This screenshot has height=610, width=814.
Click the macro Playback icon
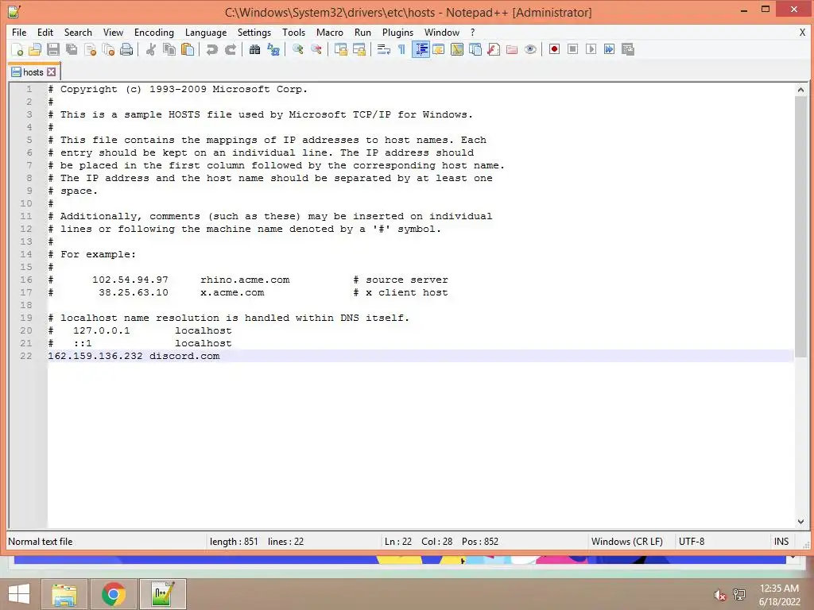pos(591,49)
